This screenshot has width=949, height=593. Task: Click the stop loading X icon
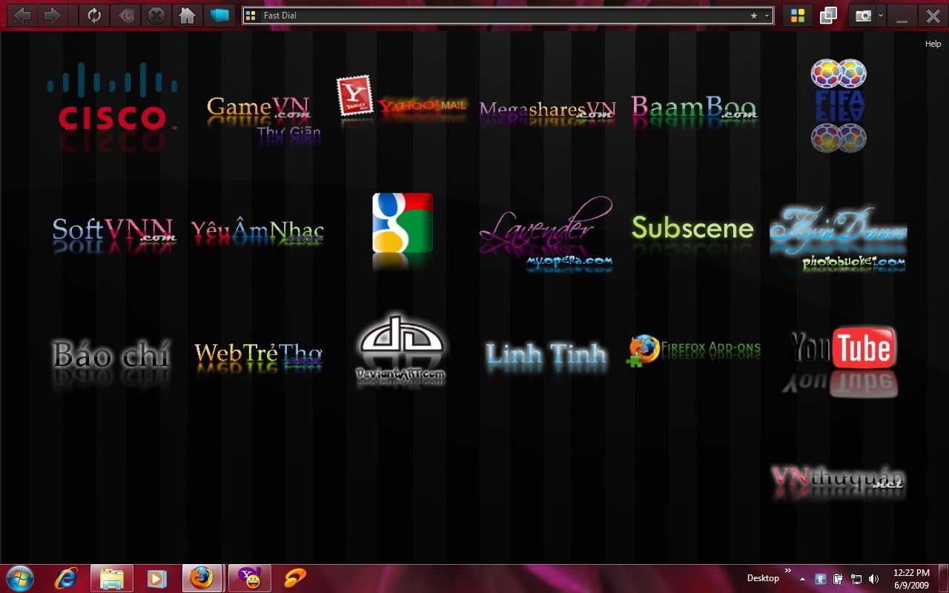[x=156, y=15]
